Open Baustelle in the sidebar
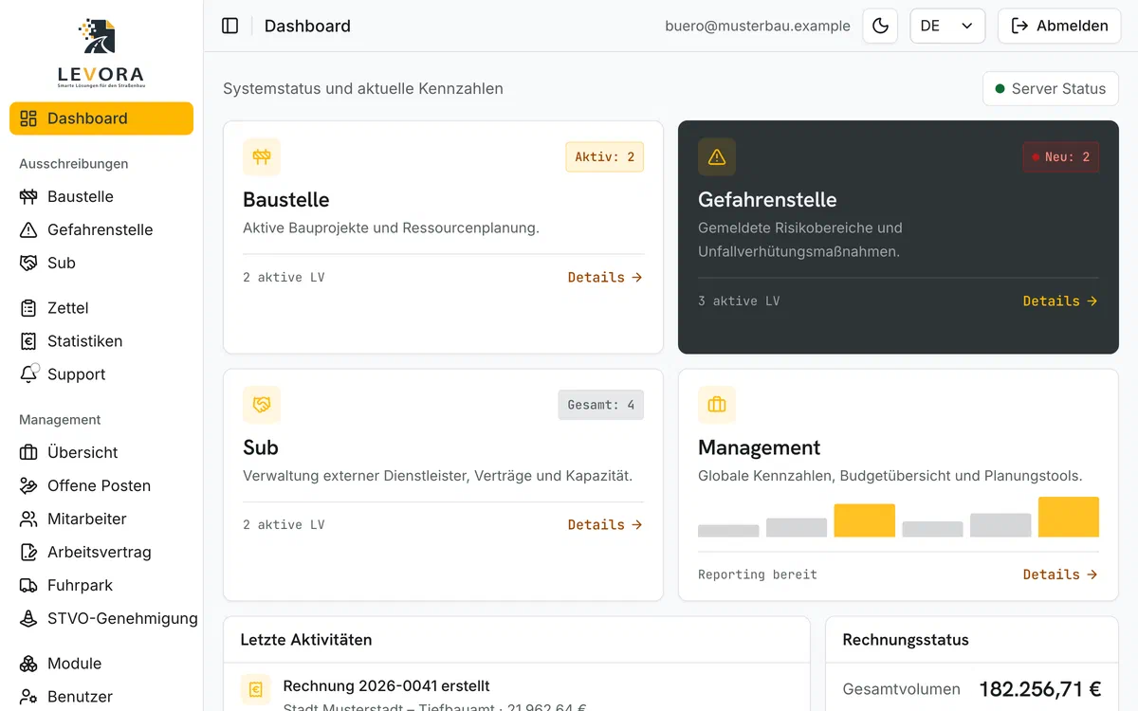Viewport: 1138px width, 711px height. point(101,196)
